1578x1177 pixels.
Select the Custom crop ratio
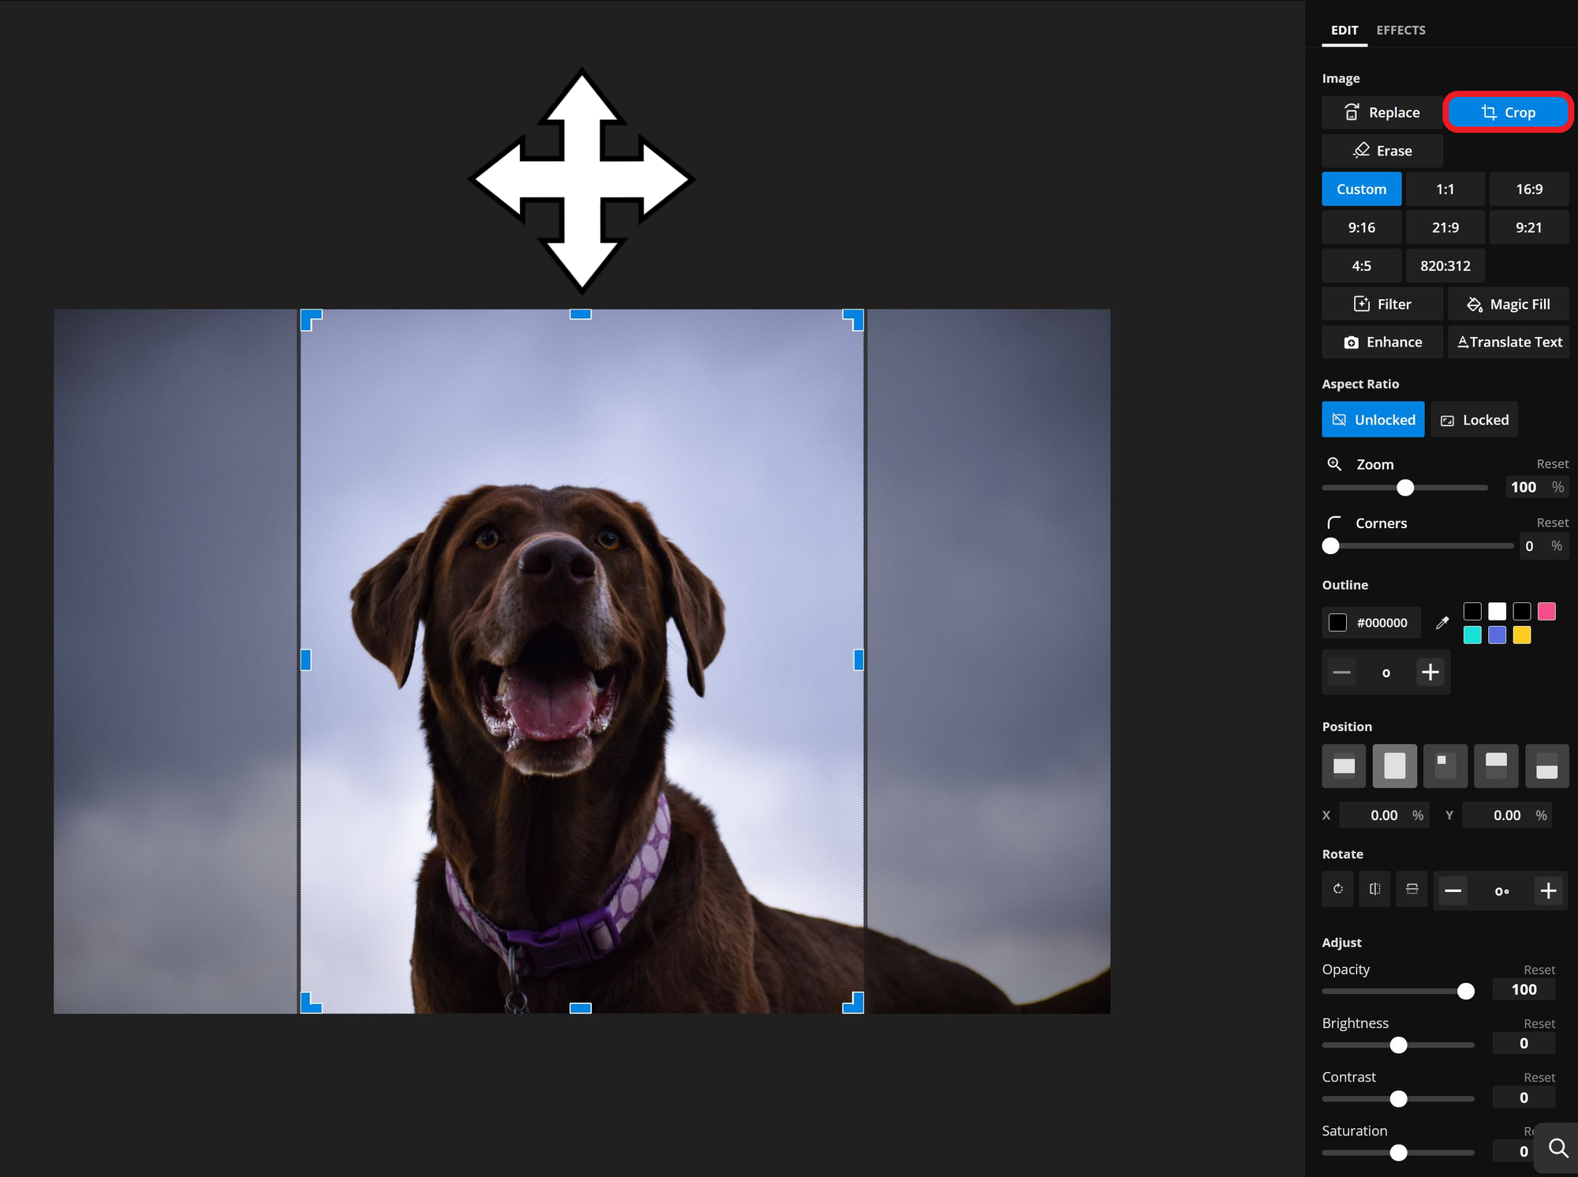[1361, 189]
